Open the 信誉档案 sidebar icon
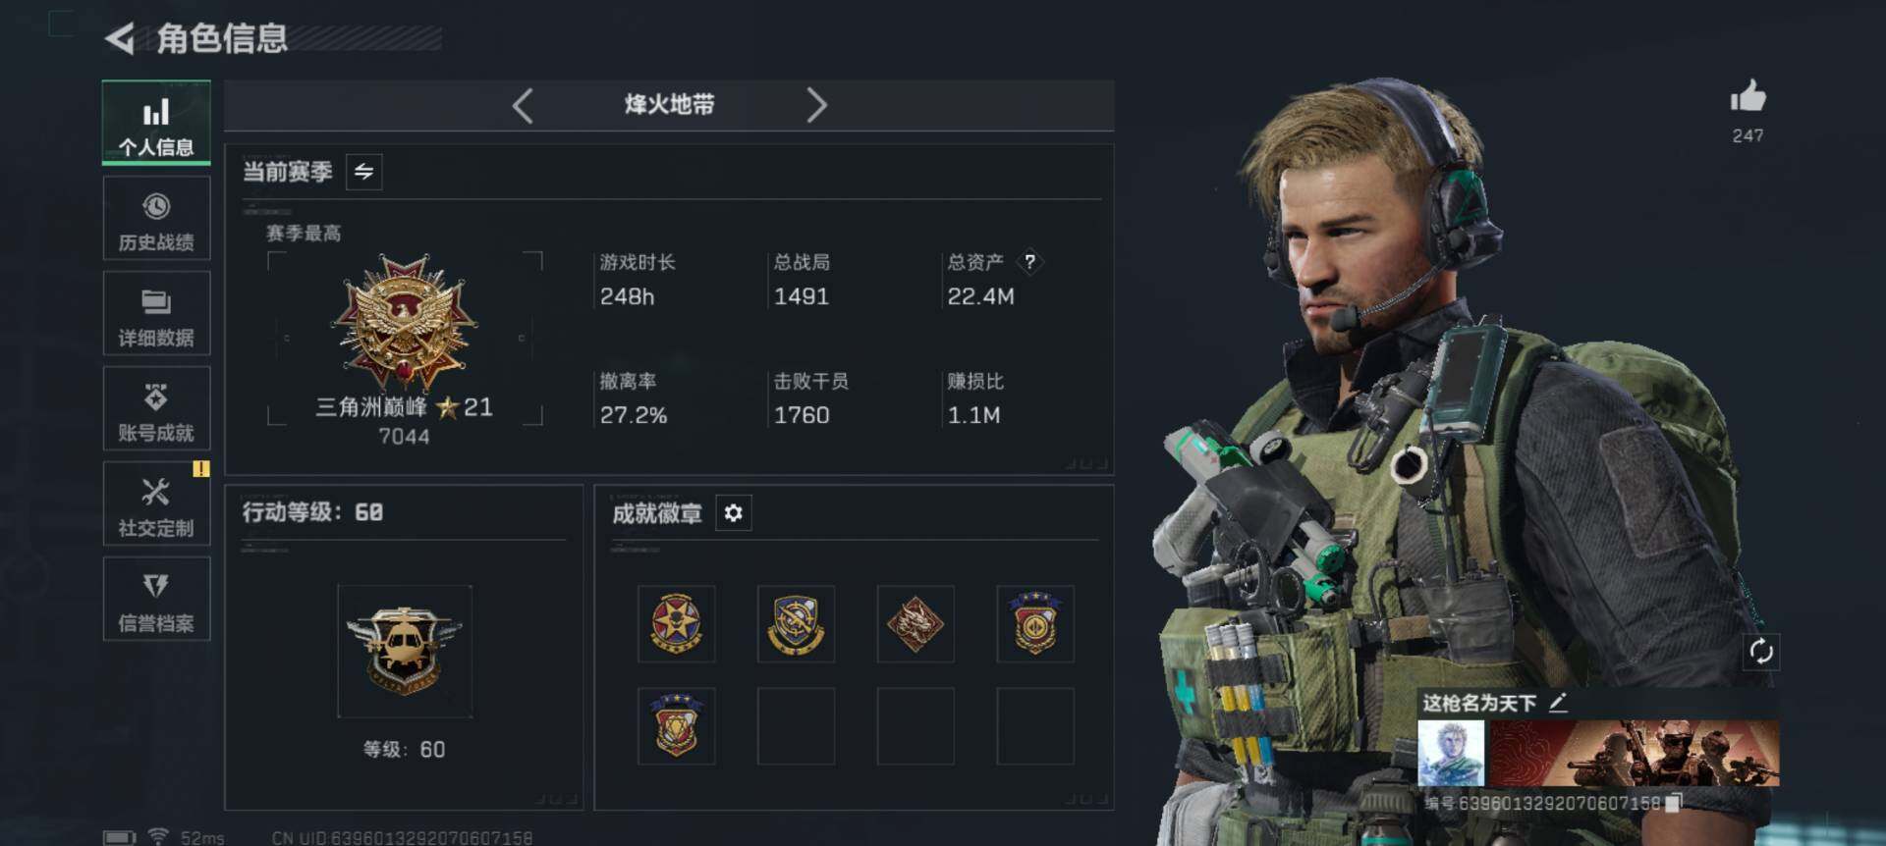The height and width of the screenshot is (846, 1886). [156, 599]
